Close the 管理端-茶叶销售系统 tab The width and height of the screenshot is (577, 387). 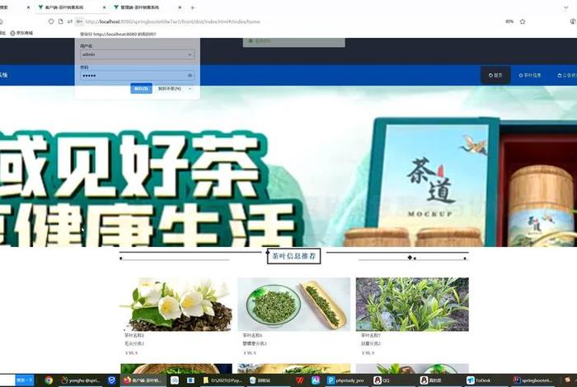tap(180, 7)
